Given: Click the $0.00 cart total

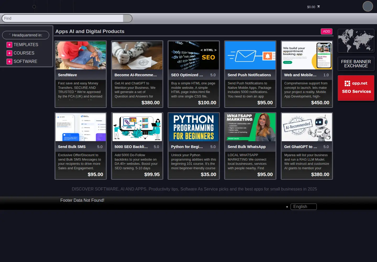Looking at the screenshot, I should 311,7.
